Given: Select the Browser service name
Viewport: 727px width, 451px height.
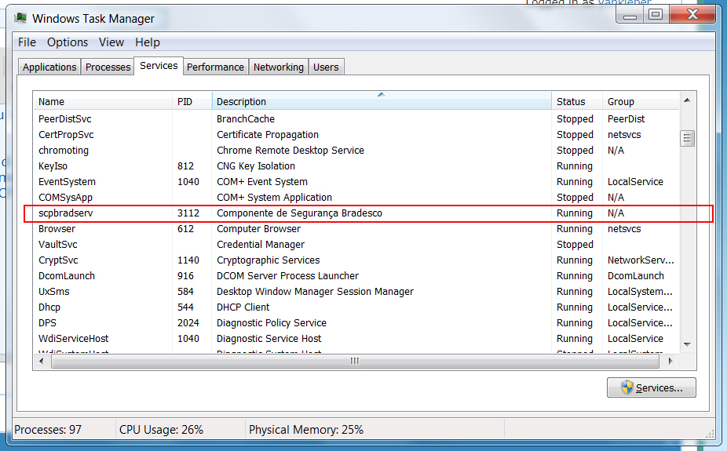Looking at the screenshot, I should [57, 229].
